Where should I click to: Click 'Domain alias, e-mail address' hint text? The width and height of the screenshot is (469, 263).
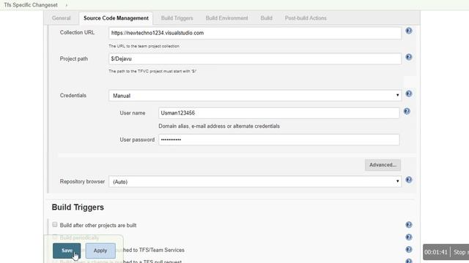click(x=219, y=126)
